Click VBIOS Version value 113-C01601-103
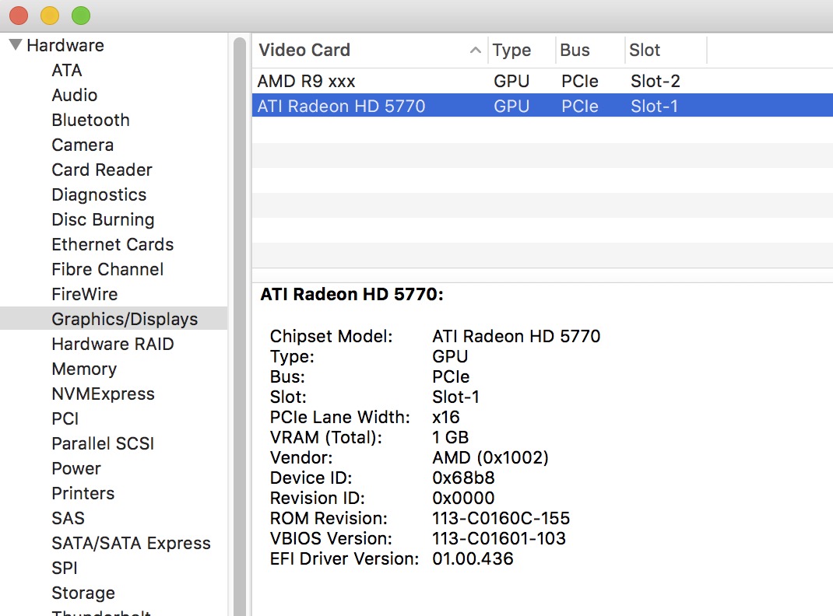 tap(499, 538)
